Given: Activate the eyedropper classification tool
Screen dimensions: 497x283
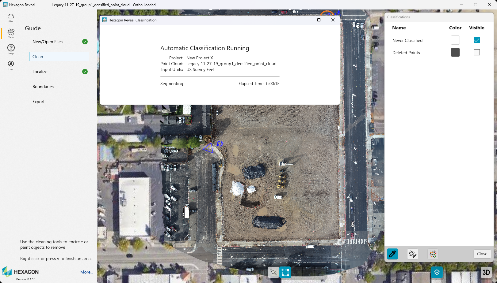Looking at the screenshot, I should (392, 254).
